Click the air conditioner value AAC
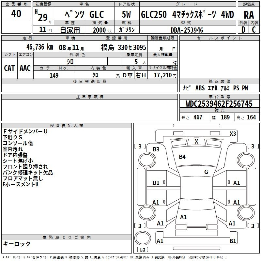This screenshot has height=261, width=261. point(25,68)
